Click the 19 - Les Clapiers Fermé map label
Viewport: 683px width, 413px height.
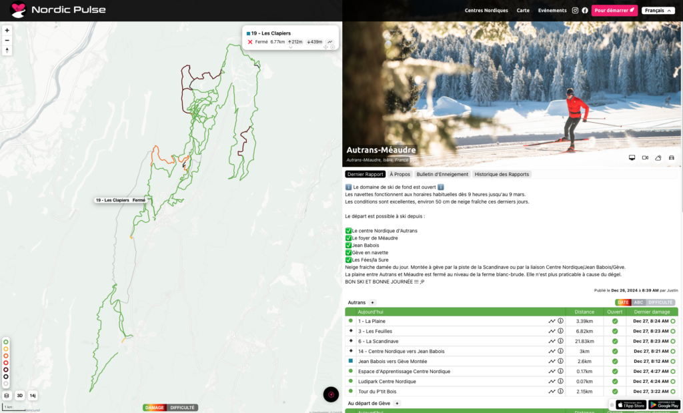coord(121,200)
